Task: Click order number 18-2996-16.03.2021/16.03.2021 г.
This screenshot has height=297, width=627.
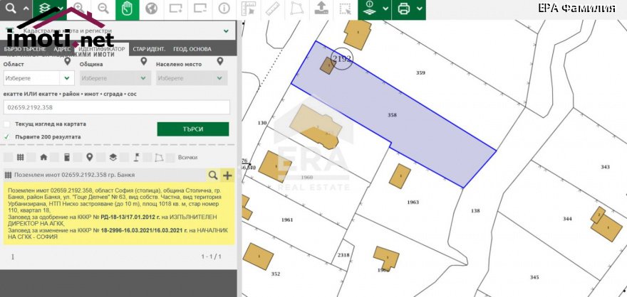Action: 145,230
